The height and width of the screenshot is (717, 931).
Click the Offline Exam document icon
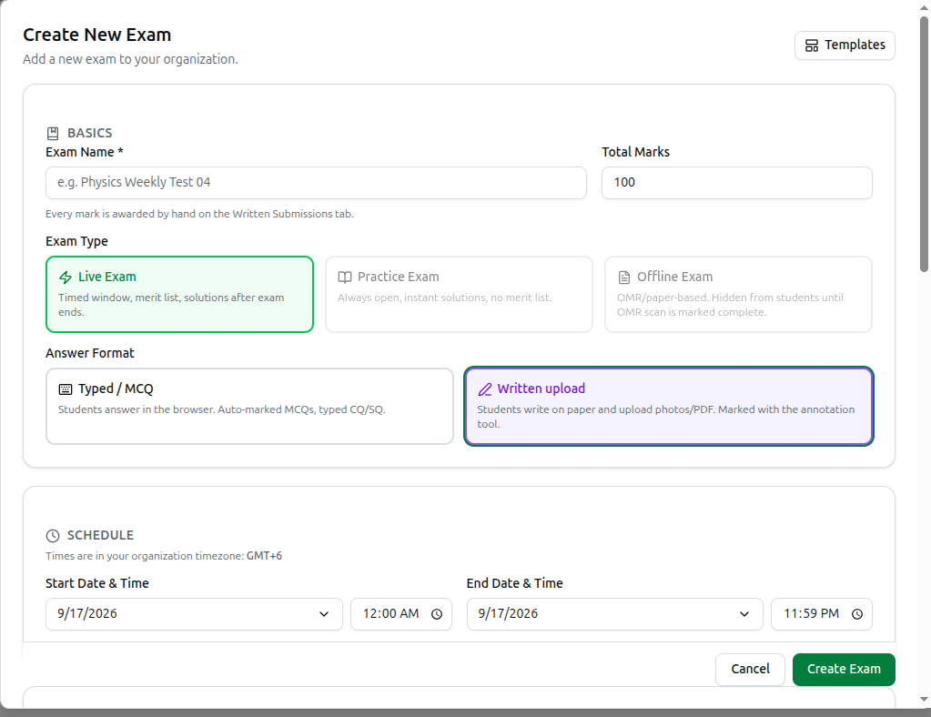tap(624, 278)
